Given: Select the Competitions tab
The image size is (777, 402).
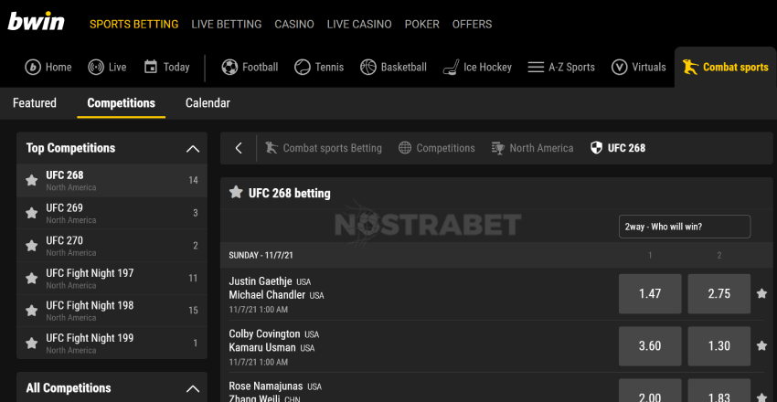Looking at the screenshot, I should coord(121,103).
